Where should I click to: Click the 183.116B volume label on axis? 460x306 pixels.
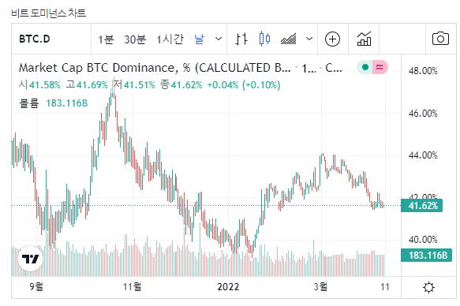426,255
